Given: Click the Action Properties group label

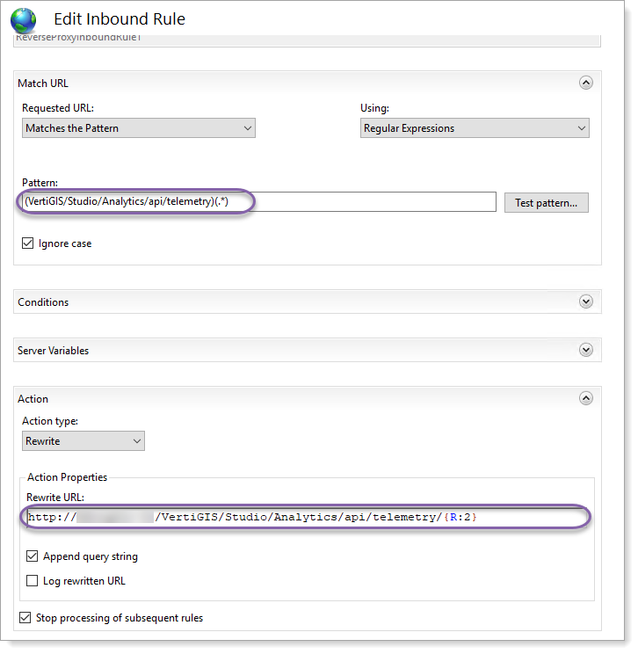Looking at the screenshot, I should coord(67,477).
